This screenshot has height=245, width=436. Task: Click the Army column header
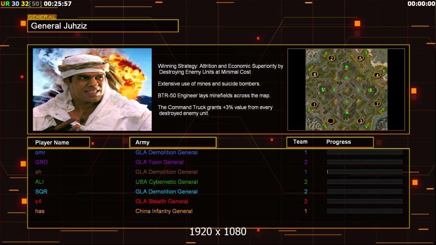(x=173, y=143)
